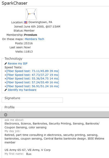
Task: Click the Profile section heading
Action: pyautogui.click(x=10, y=107)
